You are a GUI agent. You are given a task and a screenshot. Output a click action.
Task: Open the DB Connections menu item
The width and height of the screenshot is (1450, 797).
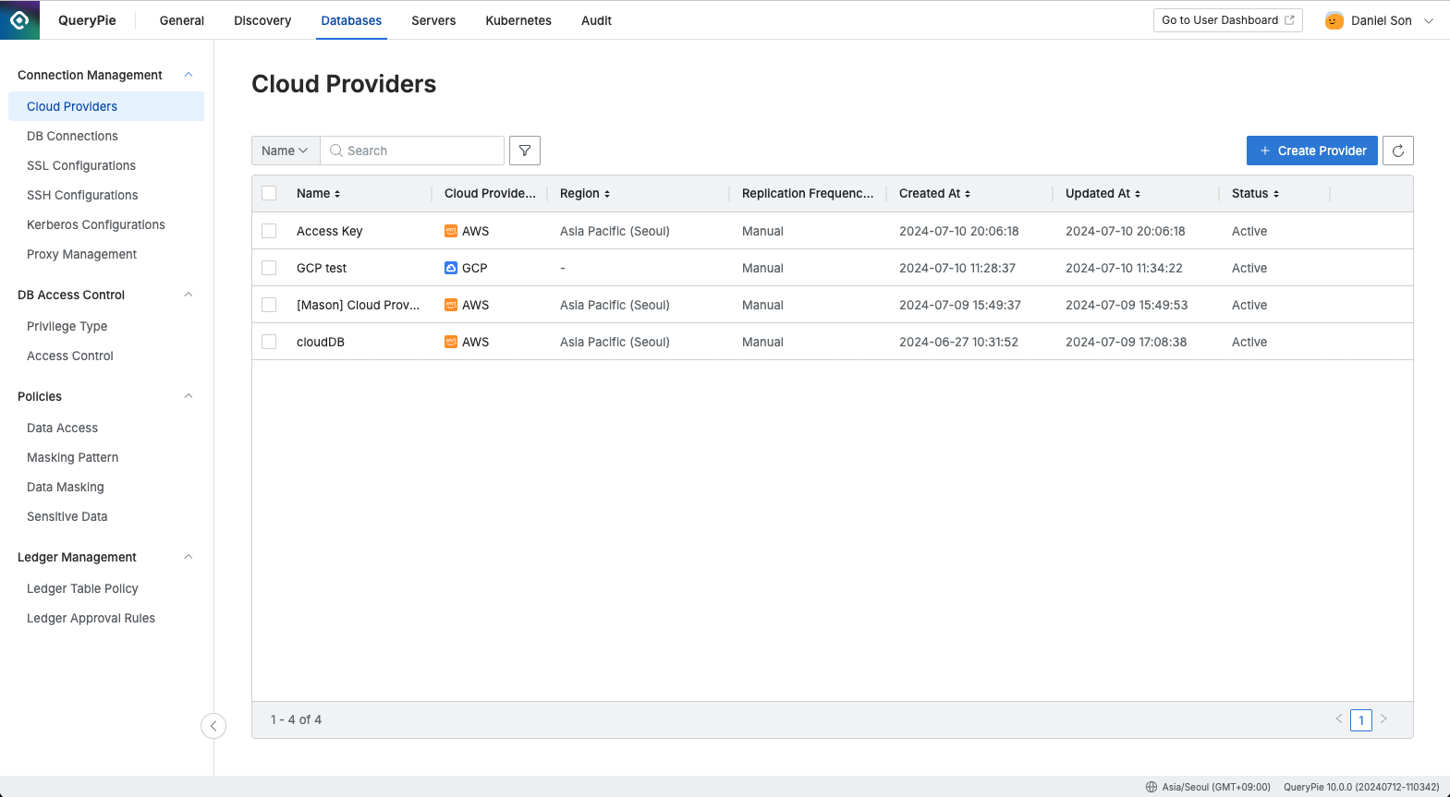click(72, 136)
